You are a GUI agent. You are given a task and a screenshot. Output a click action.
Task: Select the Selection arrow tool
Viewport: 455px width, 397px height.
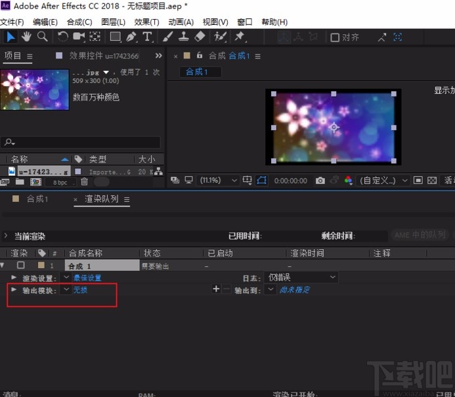tap(11, 37)
